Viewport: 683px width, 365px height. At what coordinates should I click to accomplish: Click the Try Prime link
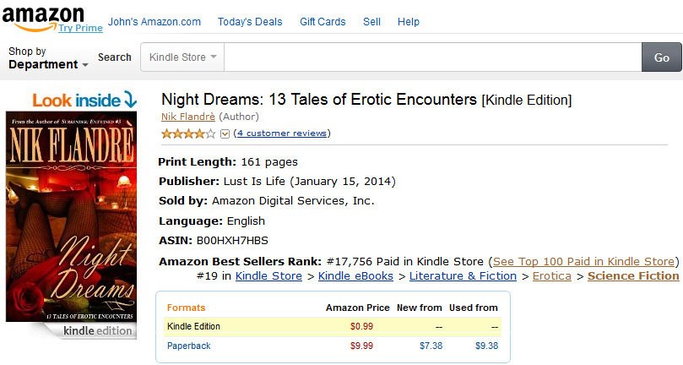81,28
